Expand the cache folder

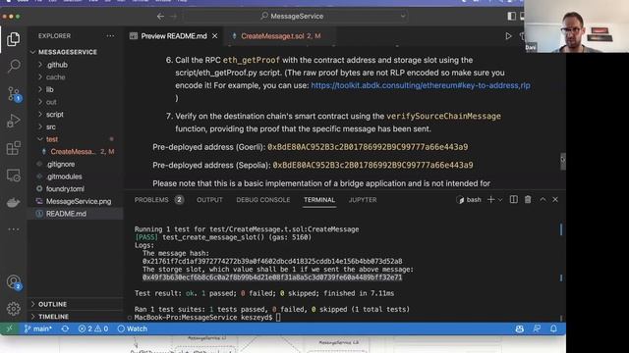76,76
